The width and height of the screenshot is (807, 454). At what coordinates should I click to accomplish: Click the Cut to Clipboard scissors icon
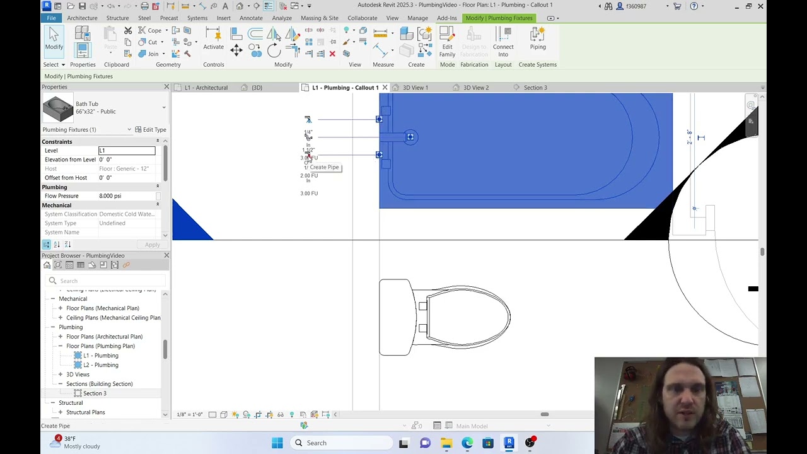(x=128, y=30)
